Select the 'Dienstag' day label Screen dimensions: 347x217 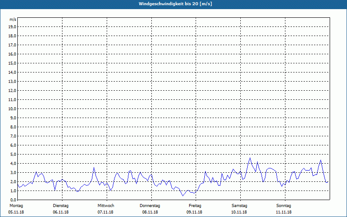coord(61,206)
